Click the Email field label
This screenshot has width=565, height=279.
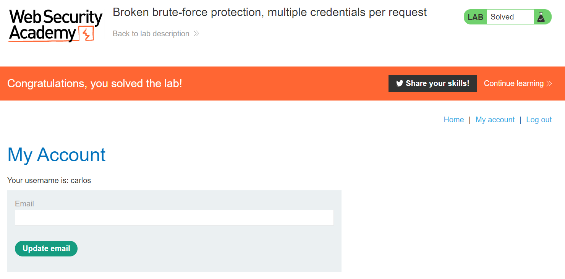24,204
